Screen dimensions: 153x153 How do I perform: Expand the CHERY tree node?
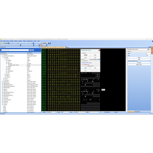[6, 61]
